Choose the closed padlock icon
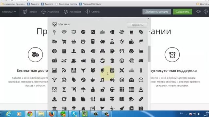This screenshot has width=209, height=117. (93, 90)
